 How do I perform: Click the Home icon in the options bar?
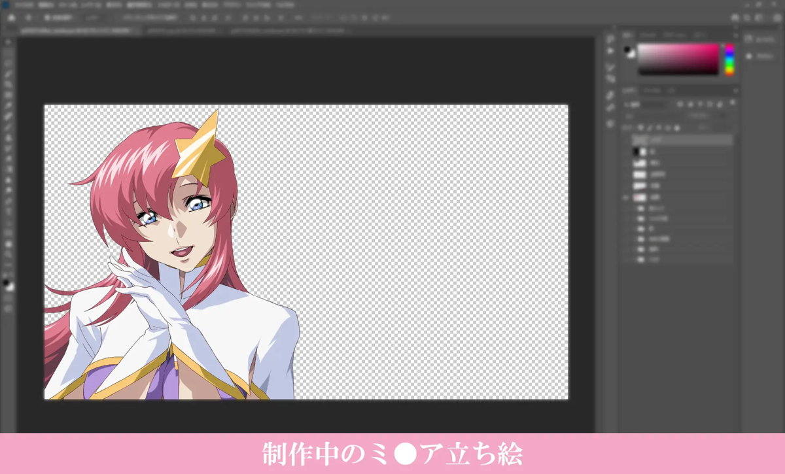click(x=11, y=17)
